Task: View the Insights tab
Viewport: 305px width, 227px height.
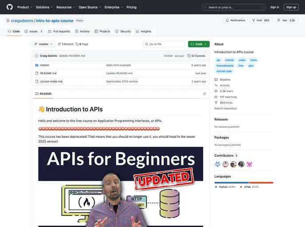Action: (x=143, y=31)
